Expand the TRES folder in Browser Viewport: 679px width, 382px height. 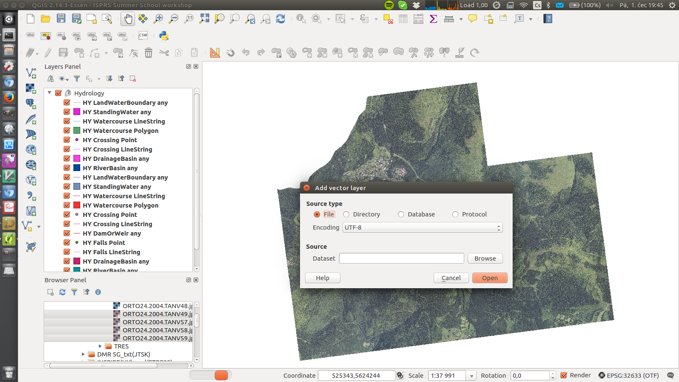click(100, 346)
